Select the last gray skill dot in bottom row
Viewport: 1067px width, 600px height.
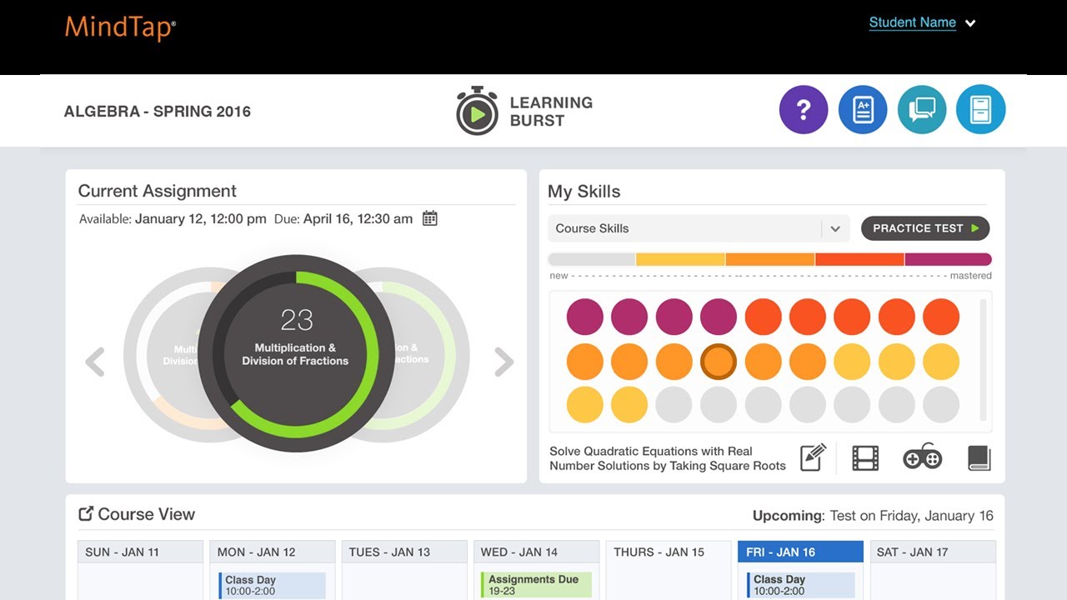[x=941, y=405]
